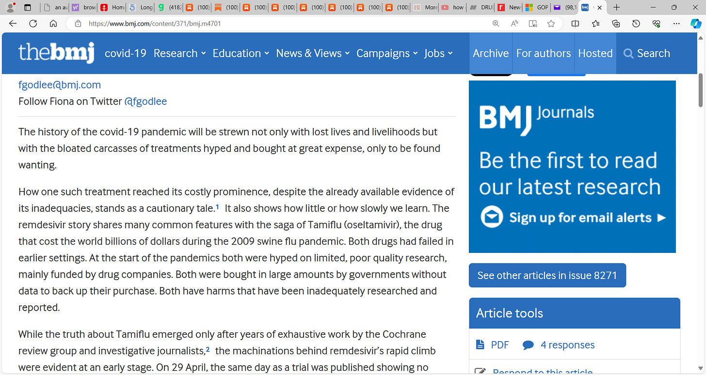The image size is (706, 375).
Task: Email fgodlee@bmj.com link
Action: coord(60,85)
